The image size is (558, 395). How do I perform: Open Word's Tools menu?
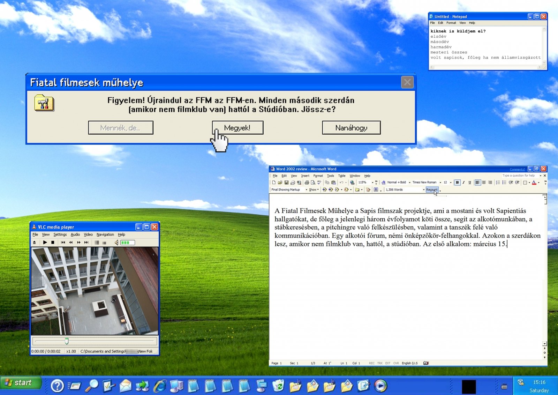coord(331,176)
